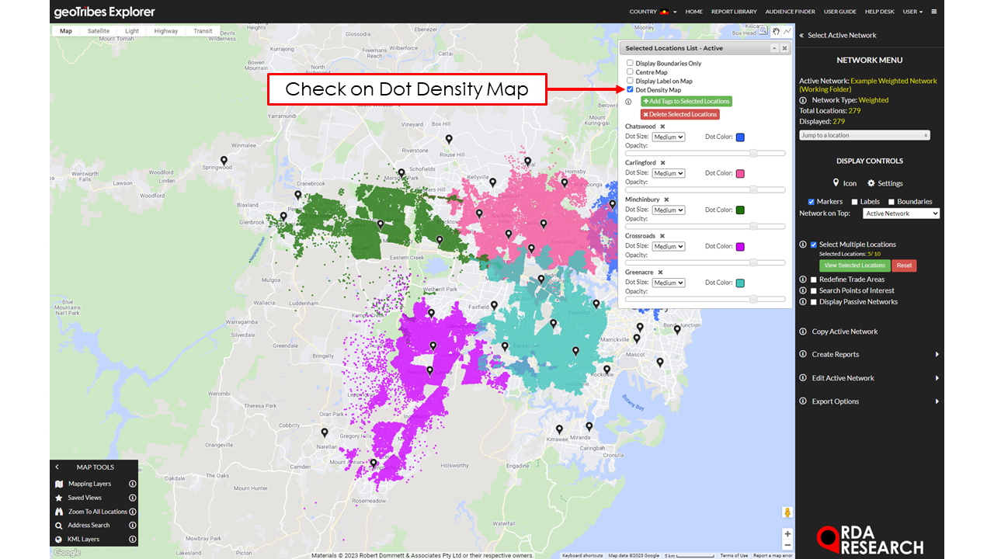Remove Carlingford from selected locations

coord(663,163)
